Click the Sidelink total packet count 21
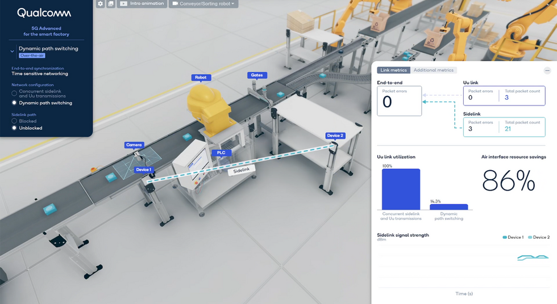 pos(508,129)
